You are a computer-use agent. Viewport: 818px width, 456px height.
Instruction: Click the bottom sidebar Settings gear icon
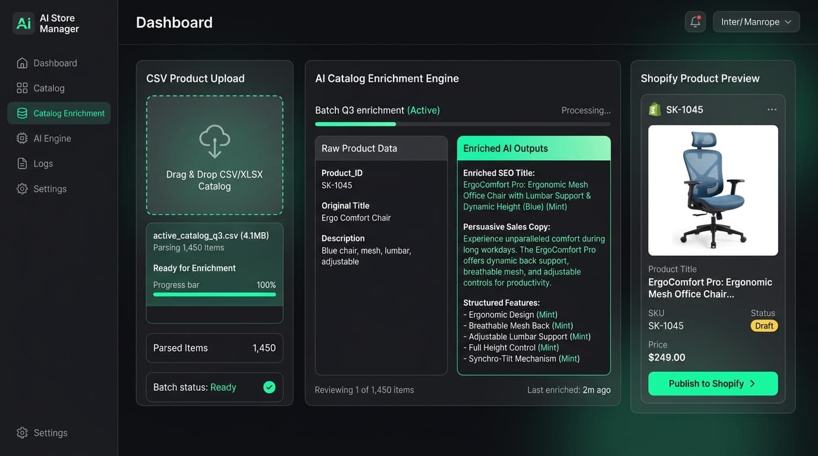[x=22, y=433]
